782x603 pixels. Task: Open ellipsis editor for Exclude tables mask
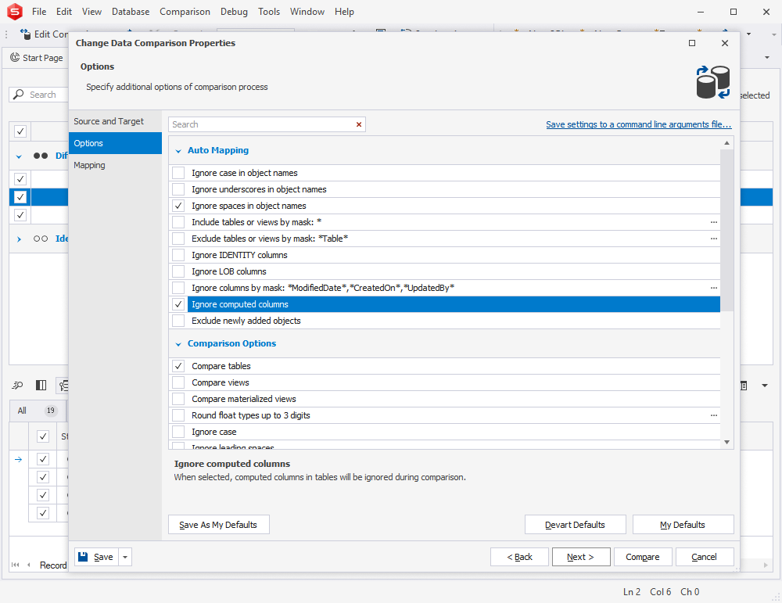(x=714, y=239)
